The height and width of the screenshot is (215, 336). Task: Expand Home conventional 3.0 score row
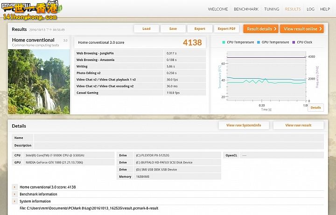pyautogui.click(x=14, y=187)
